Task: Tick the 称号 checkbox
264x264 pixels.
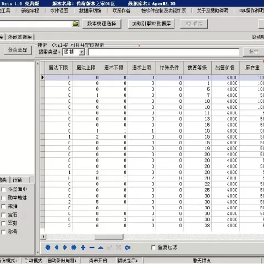Action: click(3, 232)
